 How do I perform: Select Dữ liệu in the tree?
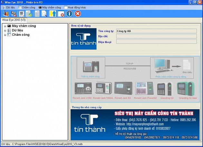point(17,30)
